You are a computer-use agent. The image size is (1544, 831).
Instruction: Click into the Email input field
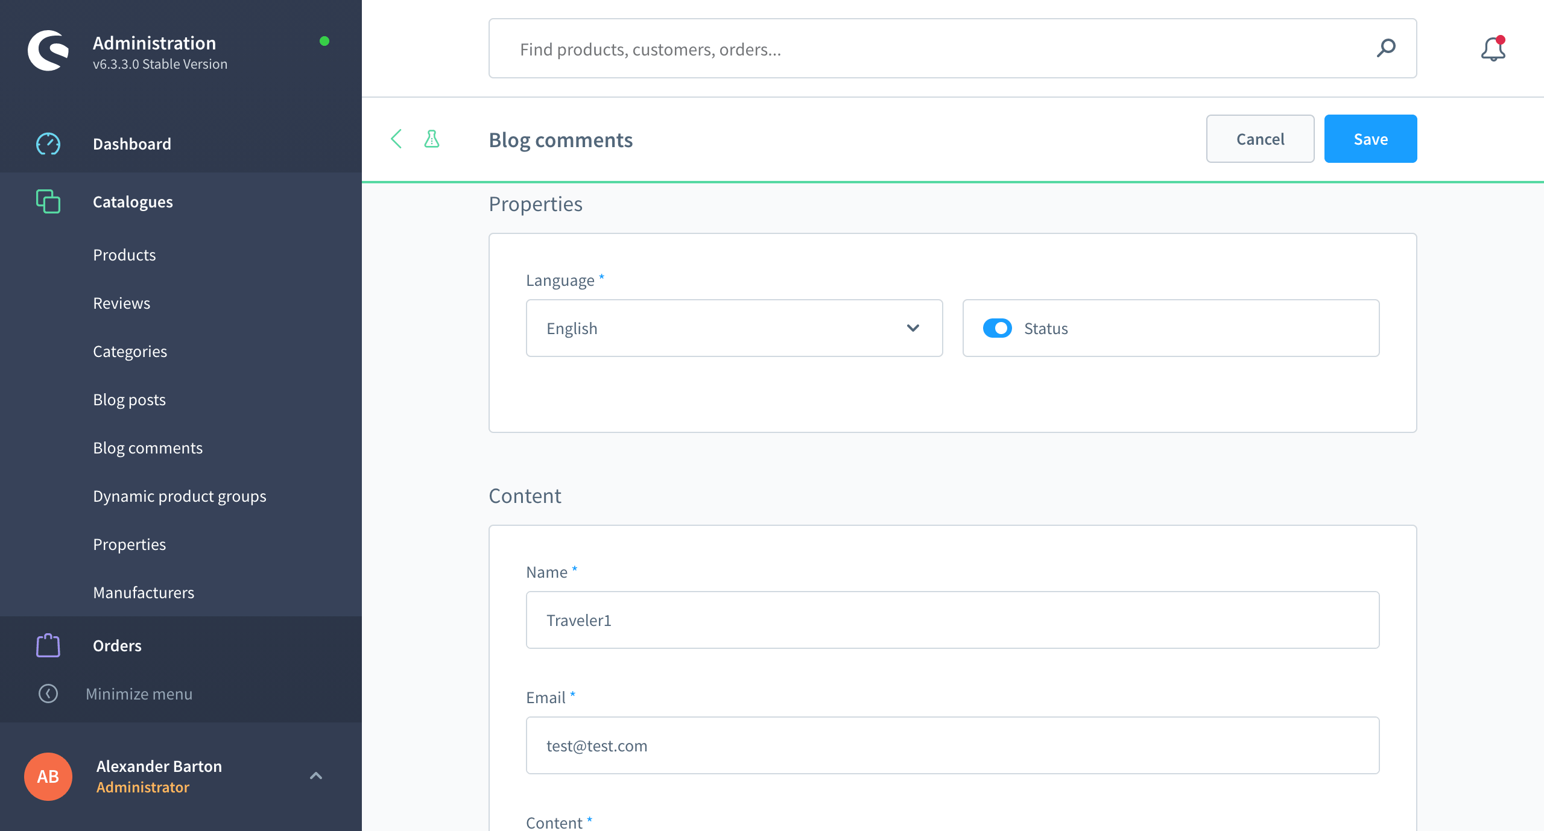(x=952, y=745)
